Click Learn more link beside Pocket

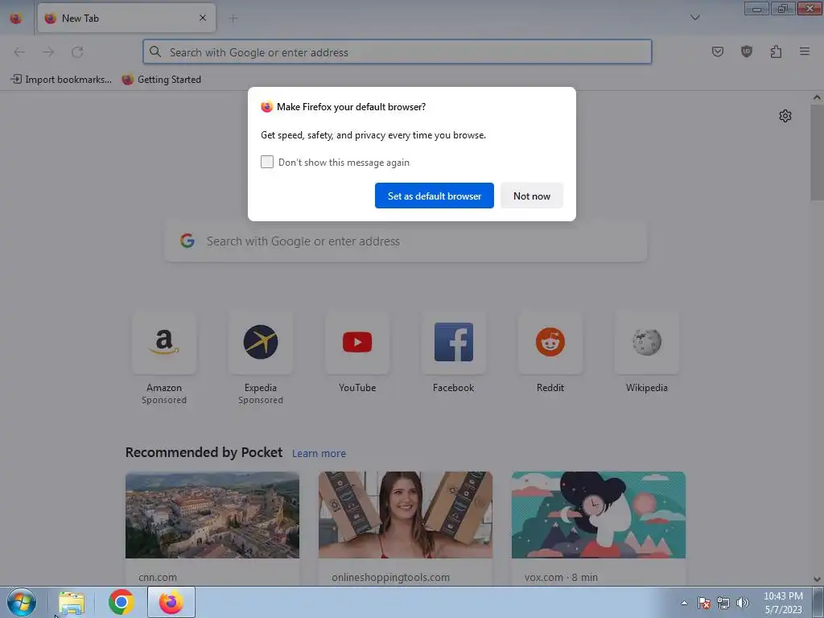(x=319, y=454)
